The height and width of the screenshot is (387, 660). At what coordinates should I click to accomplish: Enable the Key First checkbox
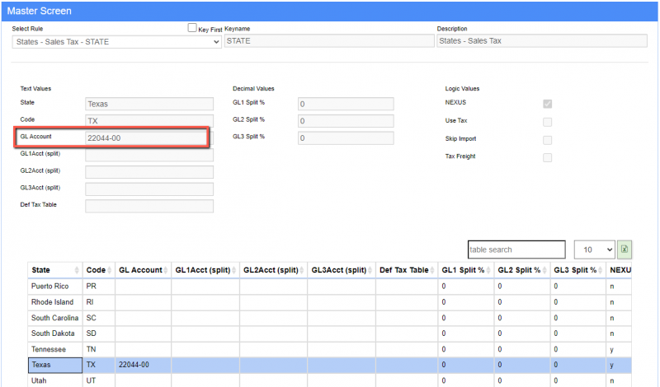tap(192, 28)
